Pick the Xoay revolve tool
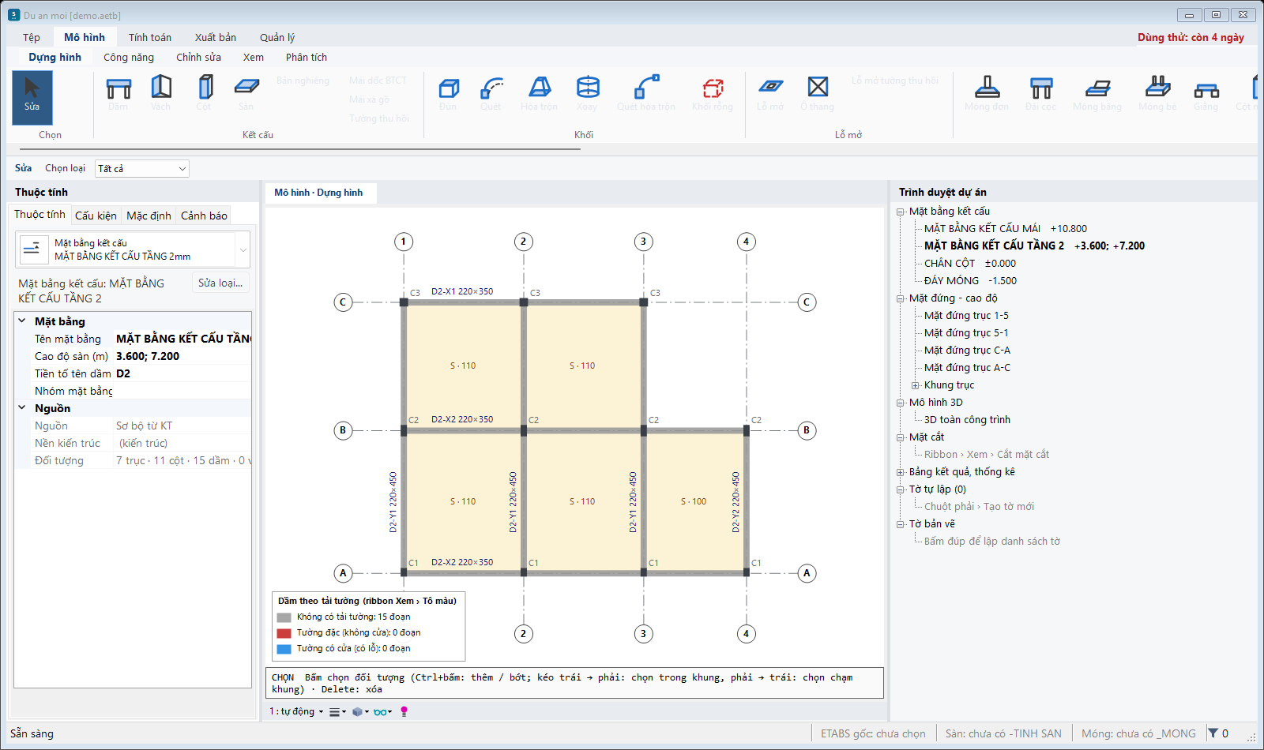Viewport: 1264px width, 750px height. pyautogui.click(x=588, y=94)
